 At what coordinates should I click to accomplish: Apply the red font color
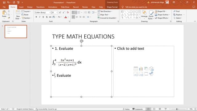pos(66,17)
